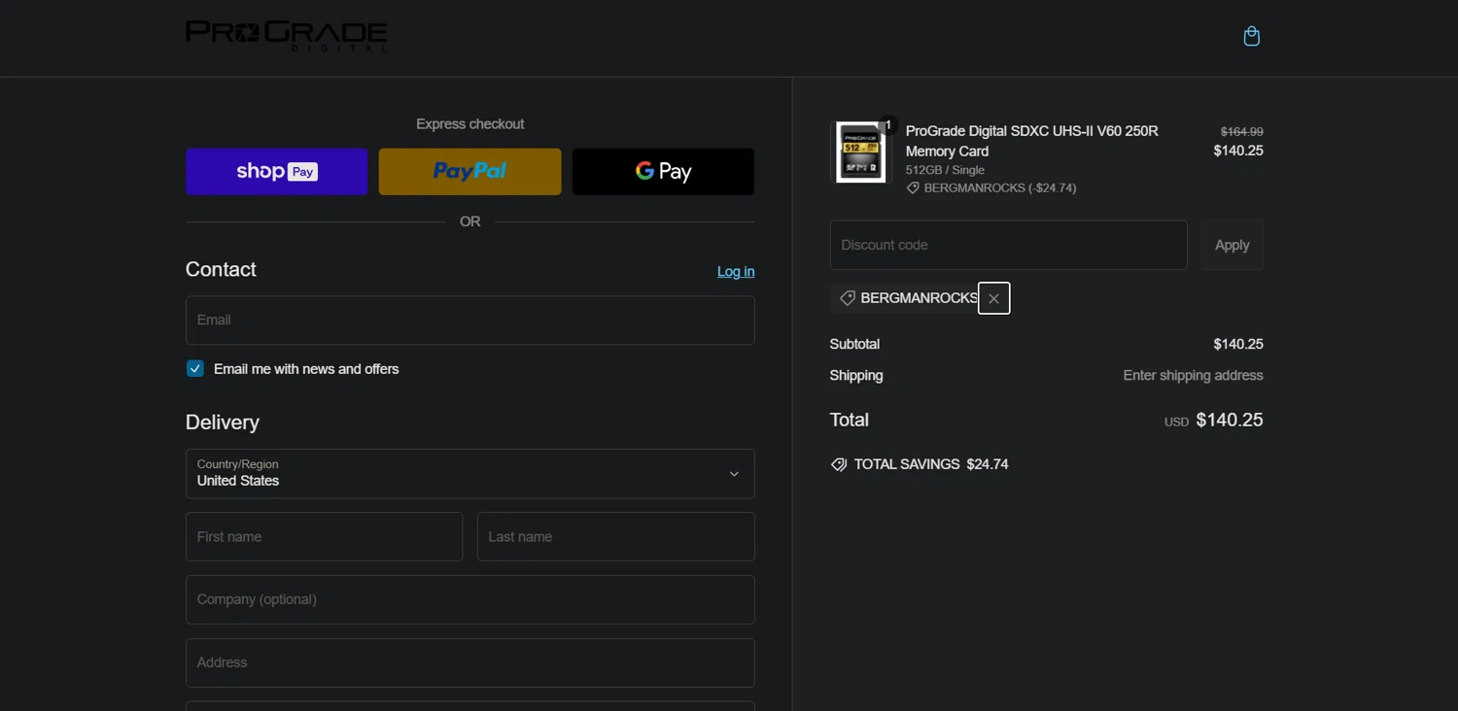Click the Contact section heading
Image resolution: width=1458 pixels, height=711 pixels.
click(221, 270)
